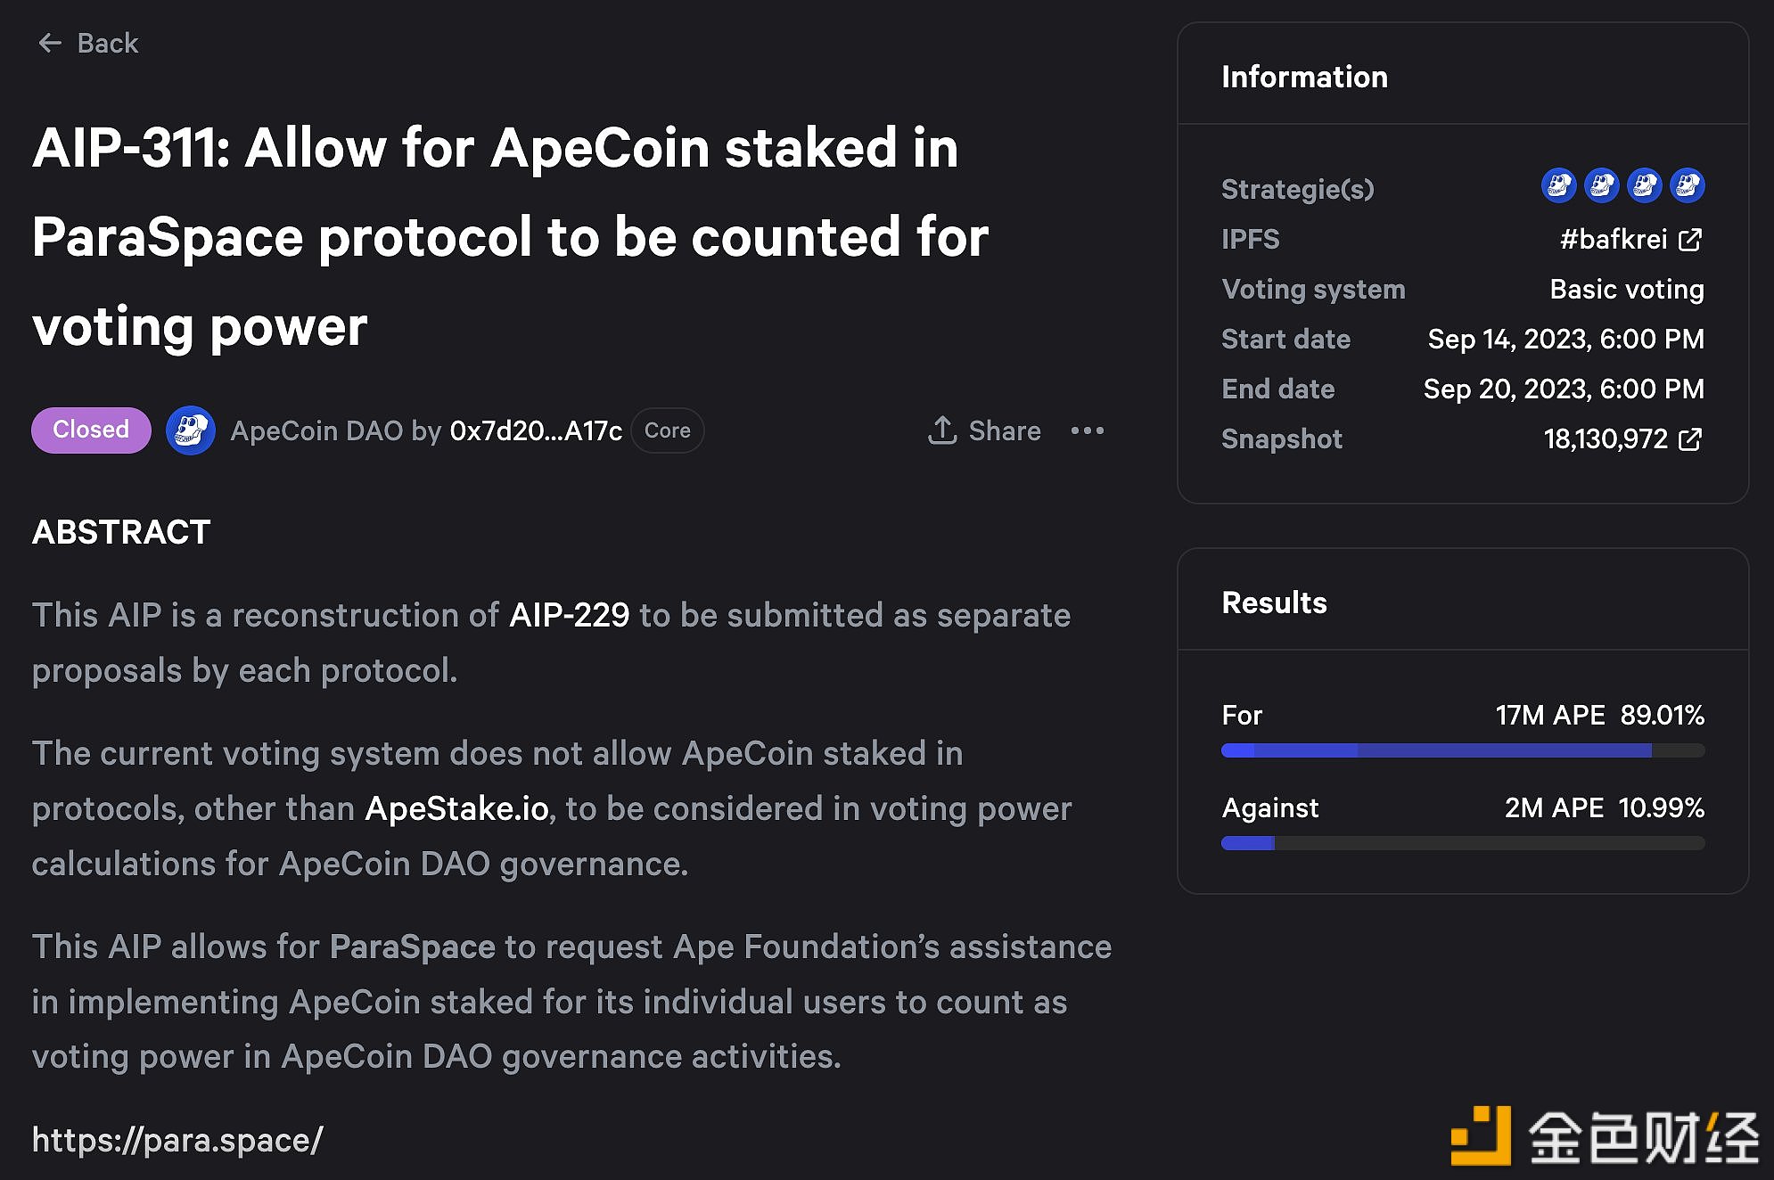Click the Core role badge
This screenshot has width=1774, height=1180.
[668, 430]
